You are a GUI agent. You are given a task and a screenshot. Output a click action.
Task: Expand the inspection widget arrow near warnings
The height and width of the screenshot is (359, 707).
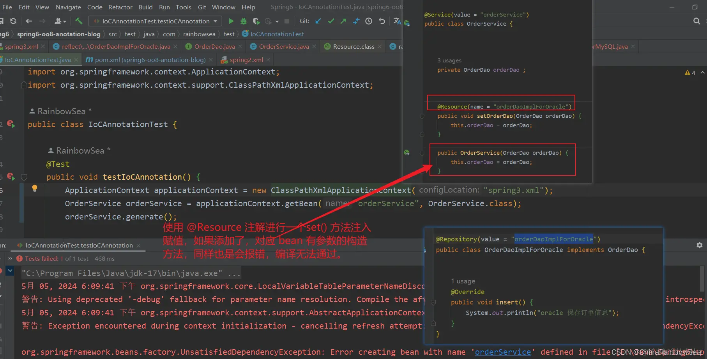point(702,73)
